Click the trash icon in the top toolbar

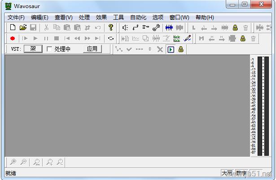(x=245, y=28)
